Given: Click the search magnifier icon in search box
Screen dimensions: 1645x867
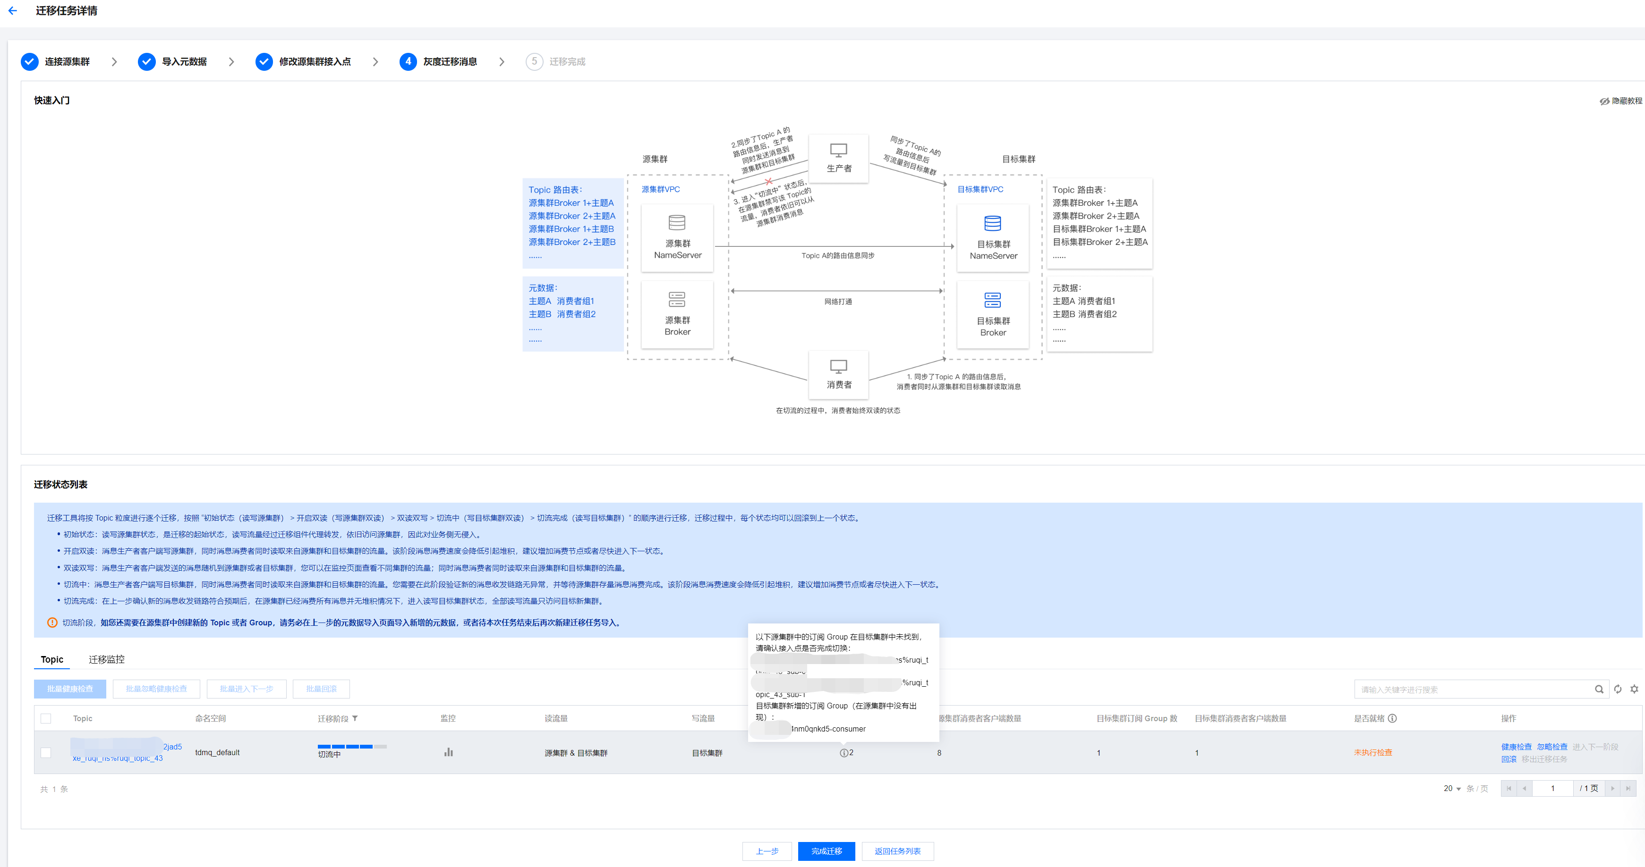Looking at the screenshot, I should pos(1598,689).
